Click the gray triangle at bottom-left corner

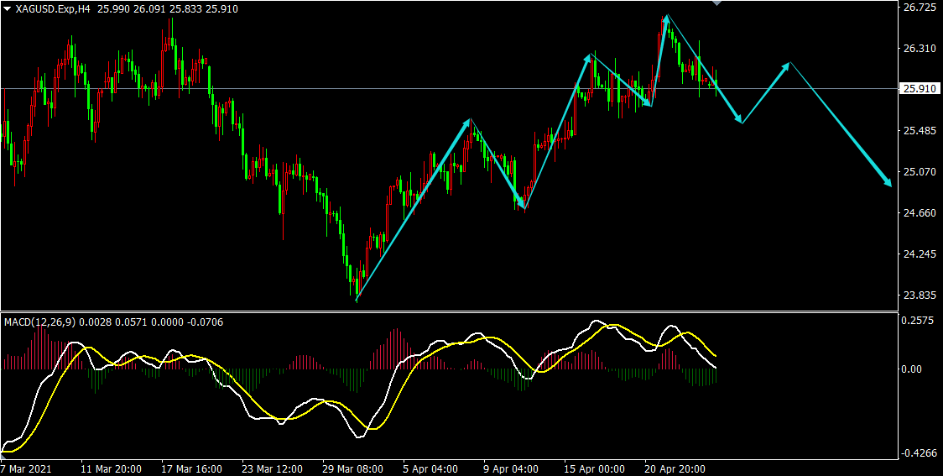point(4,456)
